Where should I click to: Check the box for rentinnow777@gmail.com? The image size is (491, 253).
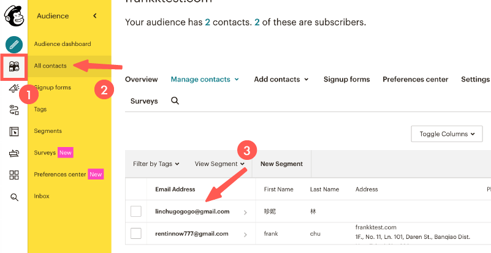click(x=136, y=233)
